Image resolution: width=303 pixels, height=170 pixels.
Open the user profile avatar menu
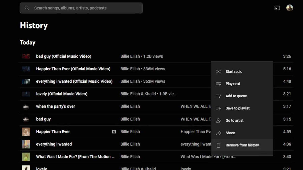pyautogui.click(x=290, y=8)
